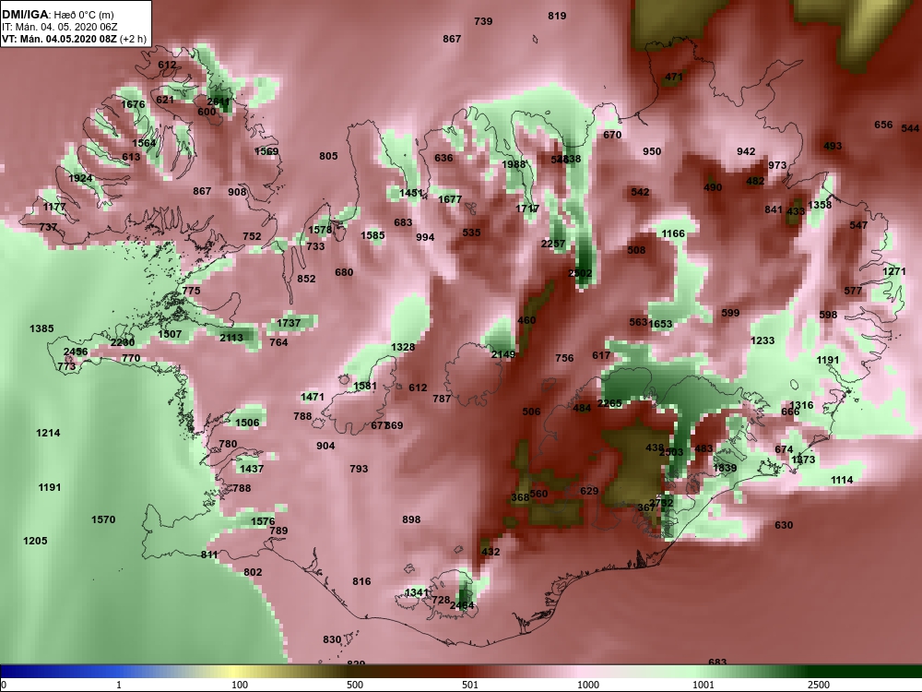Click the legend label '500'
Screen dimensions: 922x692
[355, 685]
